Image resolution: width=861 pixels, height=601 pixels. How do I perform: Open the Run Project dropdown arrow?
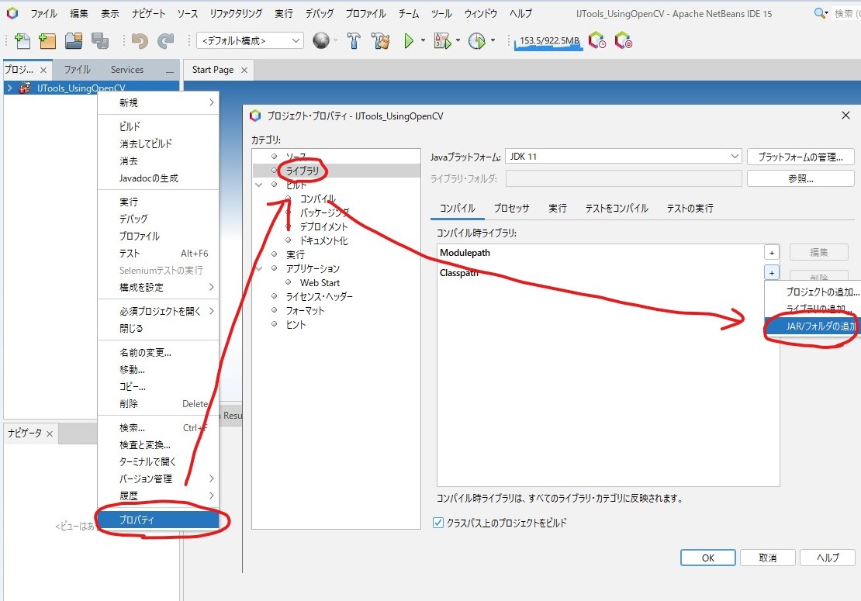(x=423, y=40)
